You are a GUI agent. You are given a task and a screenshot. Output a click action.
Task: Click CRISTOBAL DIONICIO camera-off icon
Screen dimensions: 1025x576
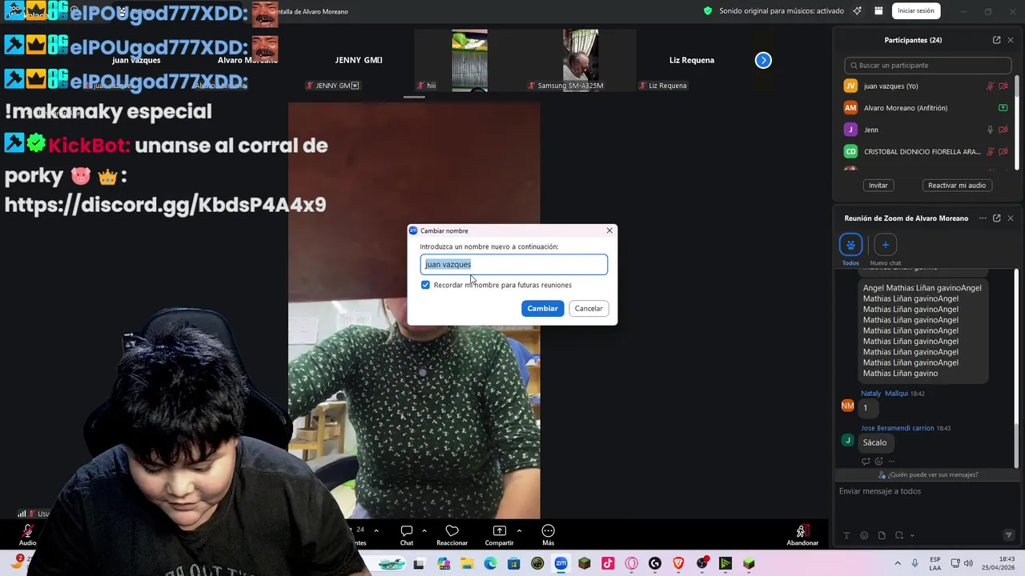[x=1003, y=151]
